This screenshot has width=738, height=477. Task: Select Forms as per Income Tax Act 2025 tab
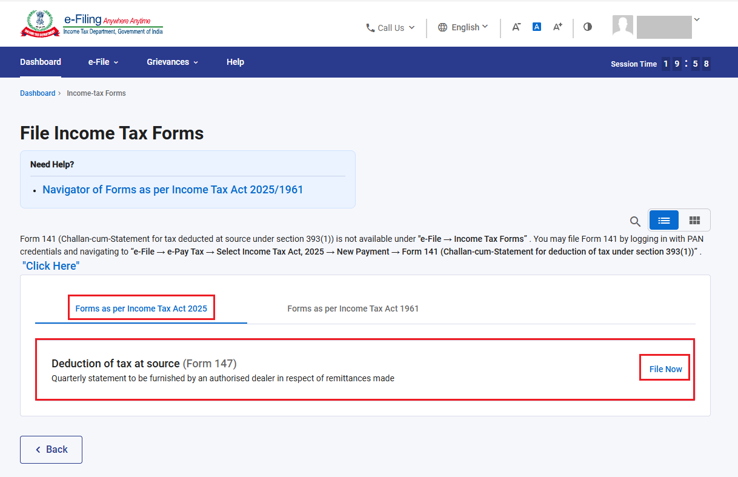coord(141,309)
